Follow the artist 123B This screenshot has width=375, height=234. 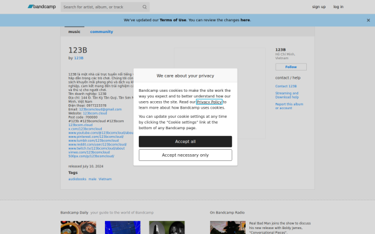(291, 67)
